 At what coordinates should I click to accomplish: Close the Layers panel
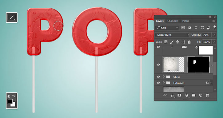coord(215,17)
